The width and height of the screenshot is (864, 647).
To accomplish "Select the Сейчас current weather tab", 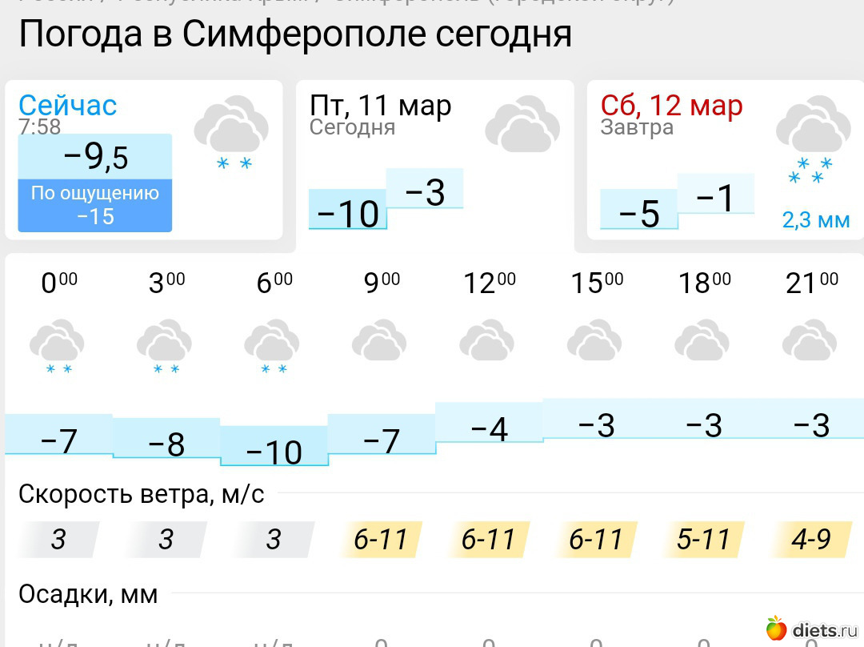I will click(68, 105).
